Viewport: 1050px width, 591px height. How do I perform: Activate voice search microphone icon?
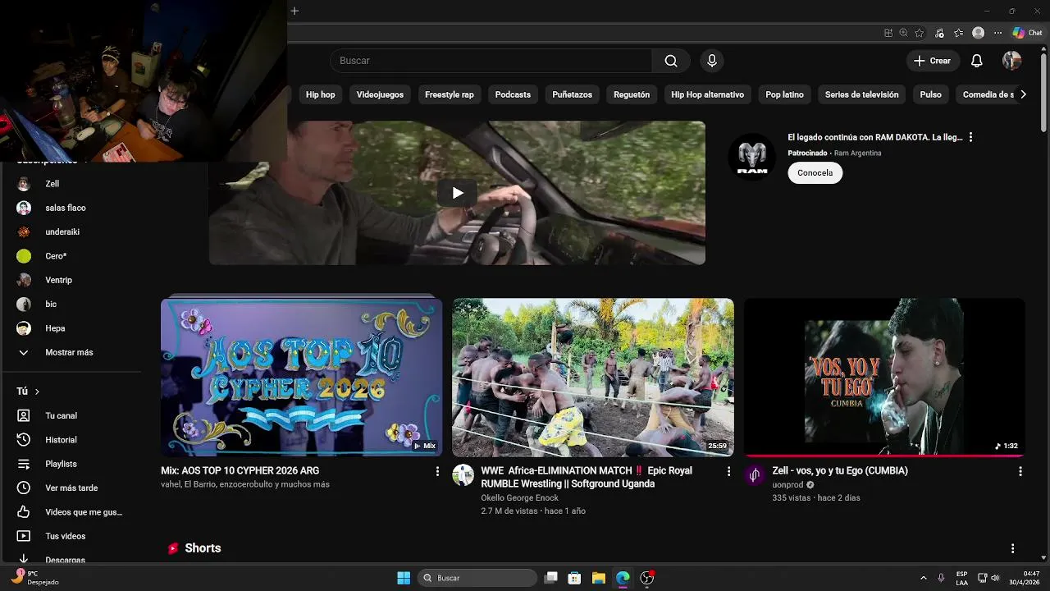click(x=712, y=61)
